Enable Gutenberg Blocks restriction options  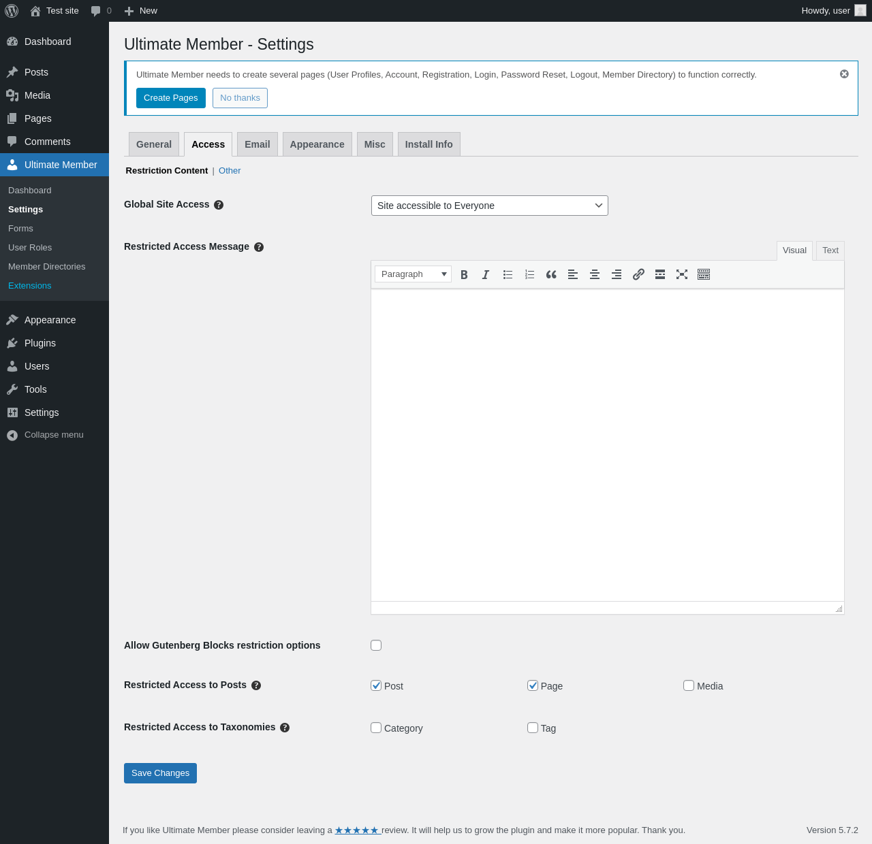click(376, 645)
